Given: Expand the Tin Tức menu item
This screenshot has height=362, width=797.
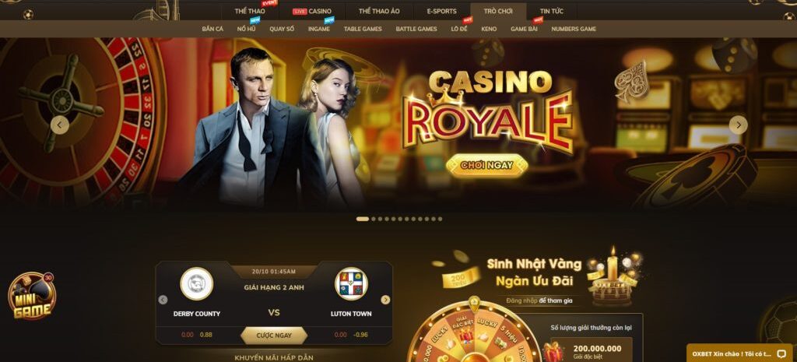Looking at the screenshot, I should coord(552,11).
